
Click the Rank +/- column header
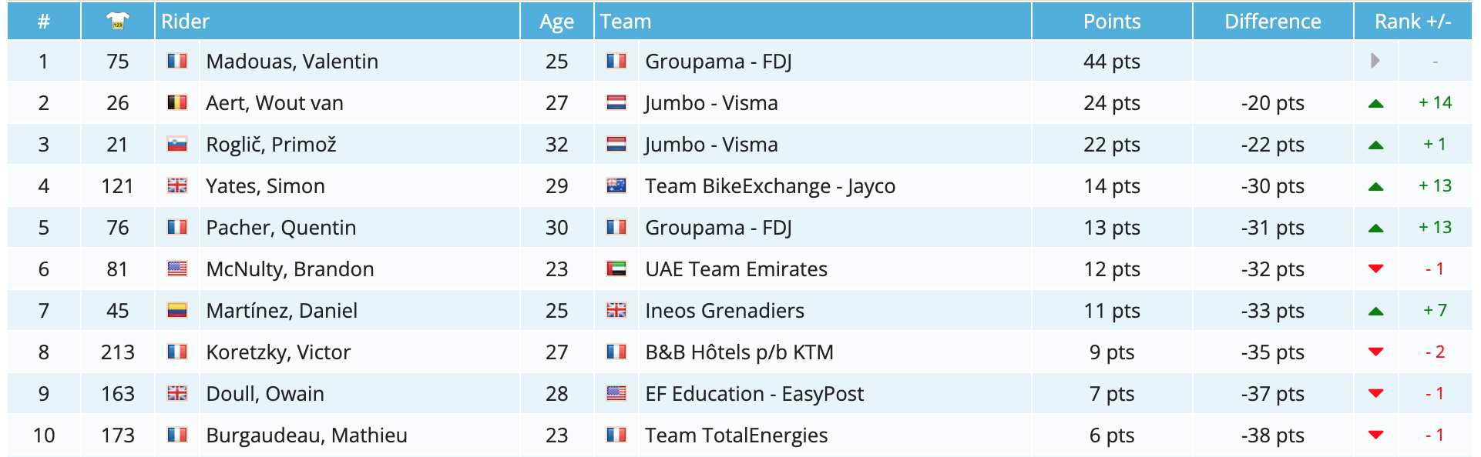1412,22
